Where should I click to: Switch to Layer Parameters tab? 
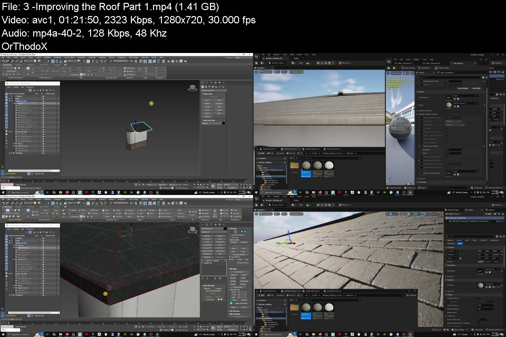pyautogui.click(x=445, y=73)
